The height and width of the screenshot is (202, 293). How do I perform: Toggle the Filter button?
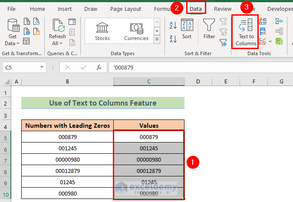(x=209, y=29)
